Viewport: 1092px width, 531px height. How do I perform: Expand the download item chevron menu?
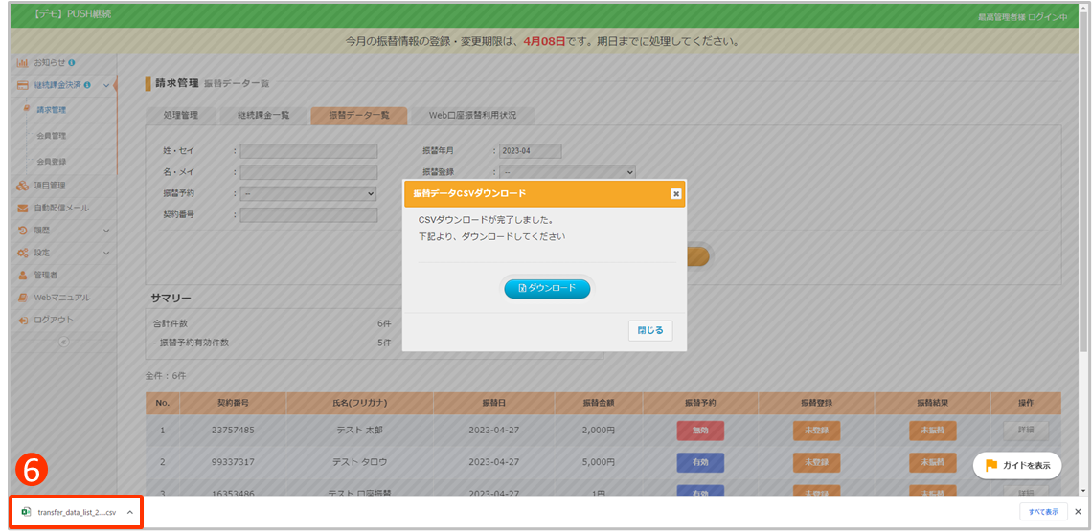(x=129, y=512)
